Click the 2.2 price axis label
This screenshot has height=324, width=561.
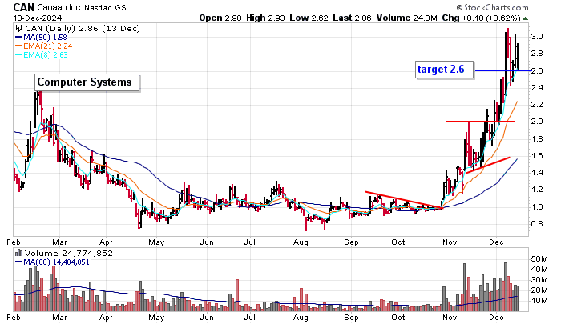click(537, 105)
